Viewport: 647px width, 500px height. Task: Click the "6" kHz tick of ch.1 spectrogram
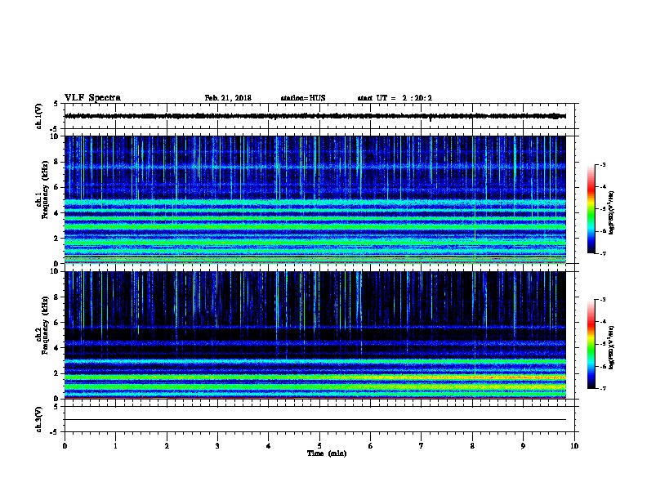point(56,187)
